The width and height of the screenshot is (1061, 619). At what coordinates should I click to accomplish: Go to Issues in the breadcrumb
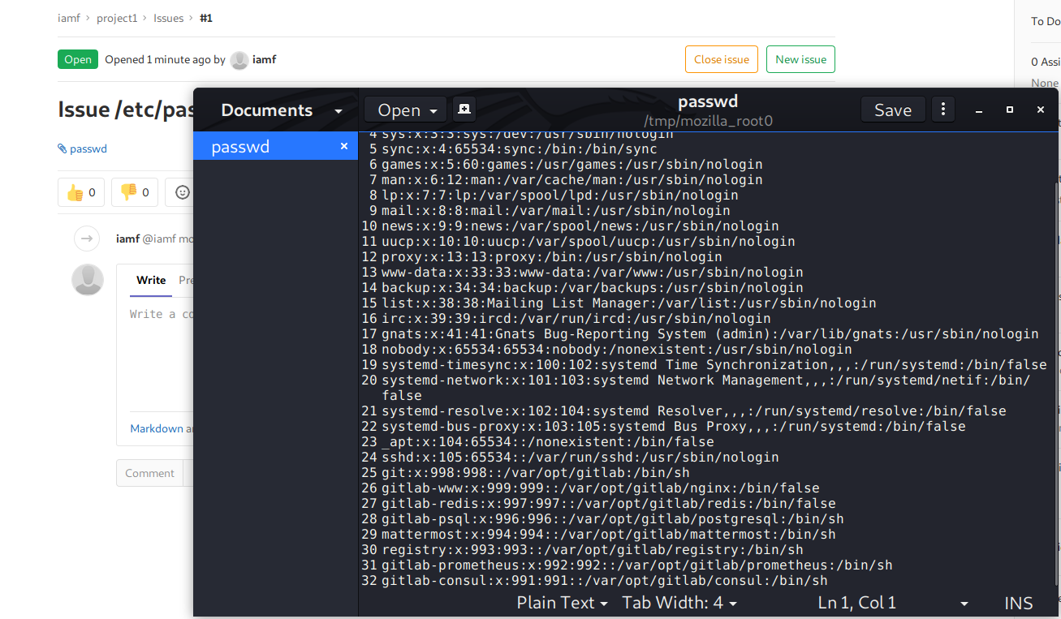(169, 18)
